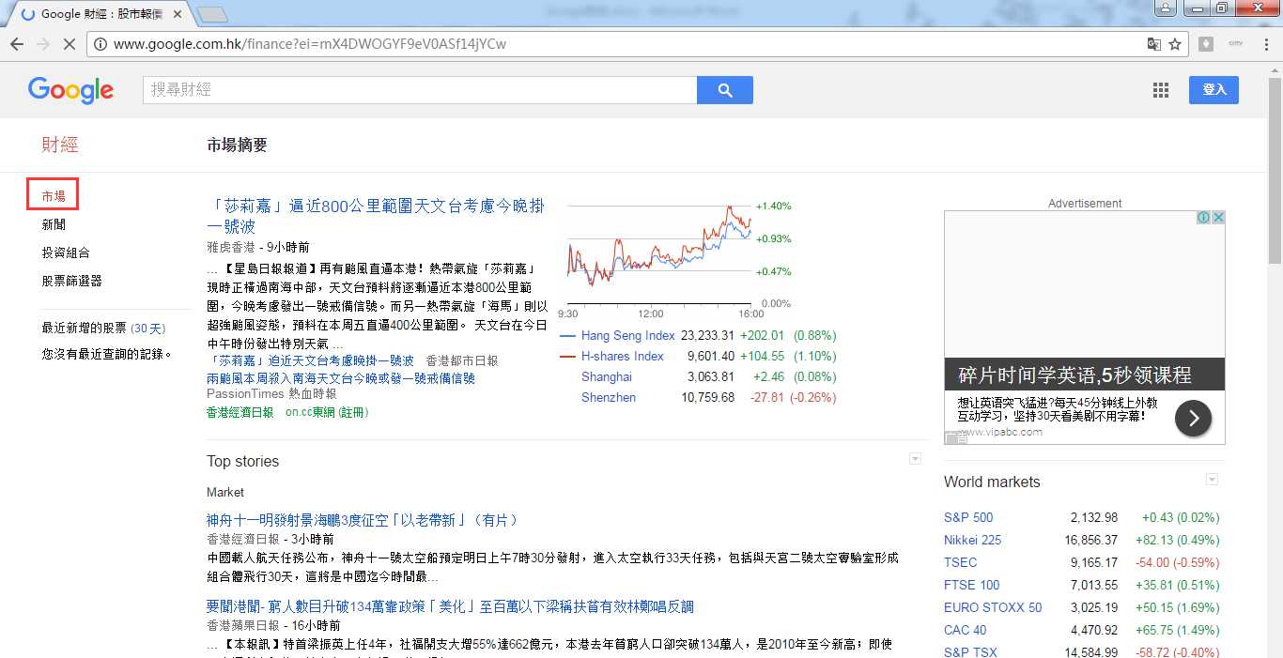Click on.cc東網 source link

(x=327, y=412)
